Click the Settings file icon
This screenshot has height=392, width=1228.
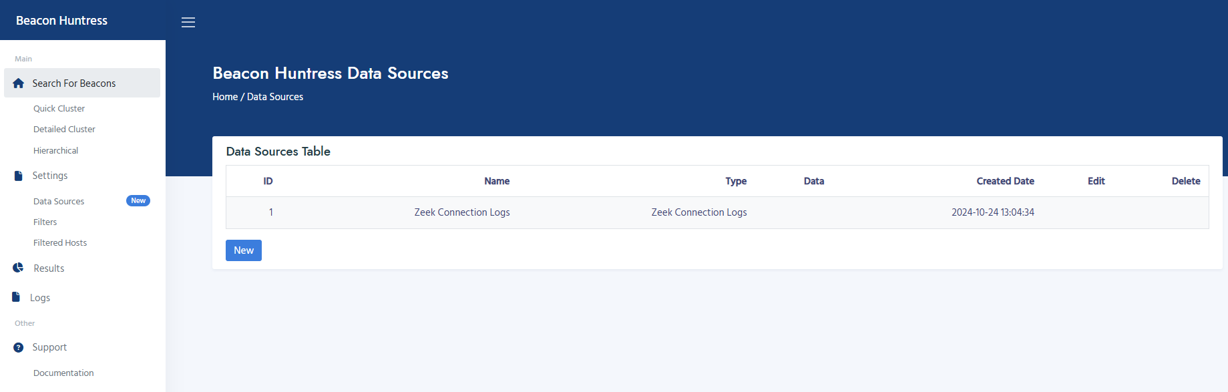[x=19, y=176]
